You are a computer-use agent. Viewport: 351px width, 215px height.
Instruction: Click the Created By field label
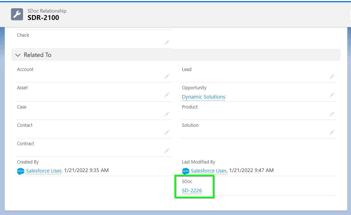click(28, 162)
